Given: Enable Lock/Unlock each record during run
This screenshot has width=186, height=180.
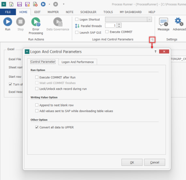Looking at the screenshot, I should point(37,89).
